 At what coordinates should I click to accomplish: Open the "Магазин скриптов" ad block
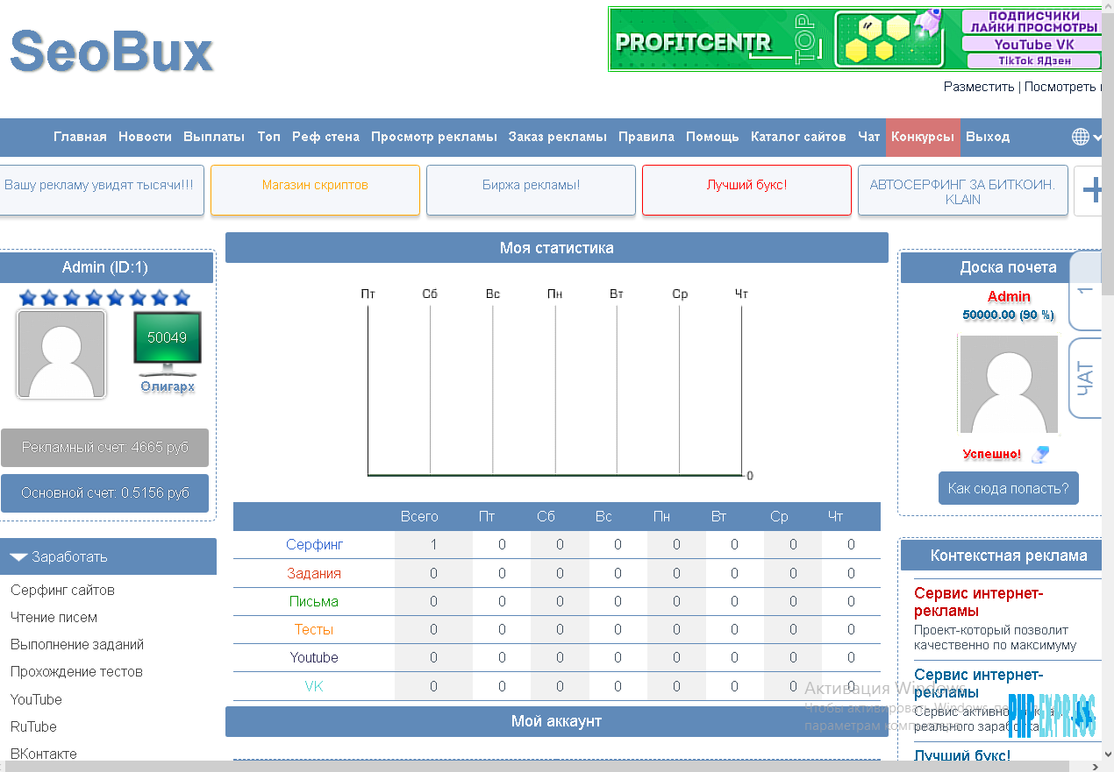(315, 190)
